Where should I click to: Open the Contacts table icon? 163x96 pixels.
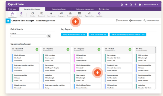(x=79, y=14)
